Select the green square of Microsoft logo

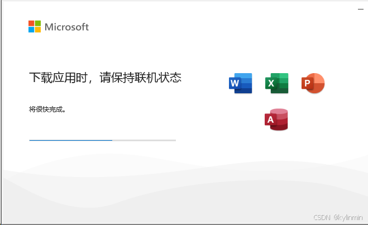point(38,23)
